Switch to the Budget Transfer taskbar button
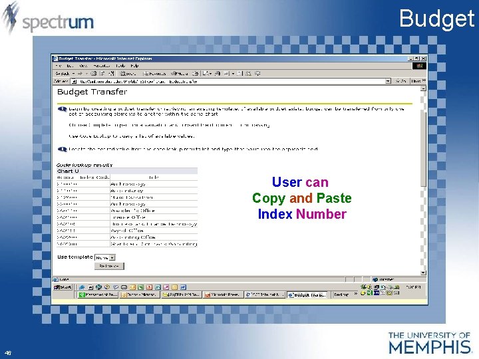479x359 pixels. pos(307,295)
